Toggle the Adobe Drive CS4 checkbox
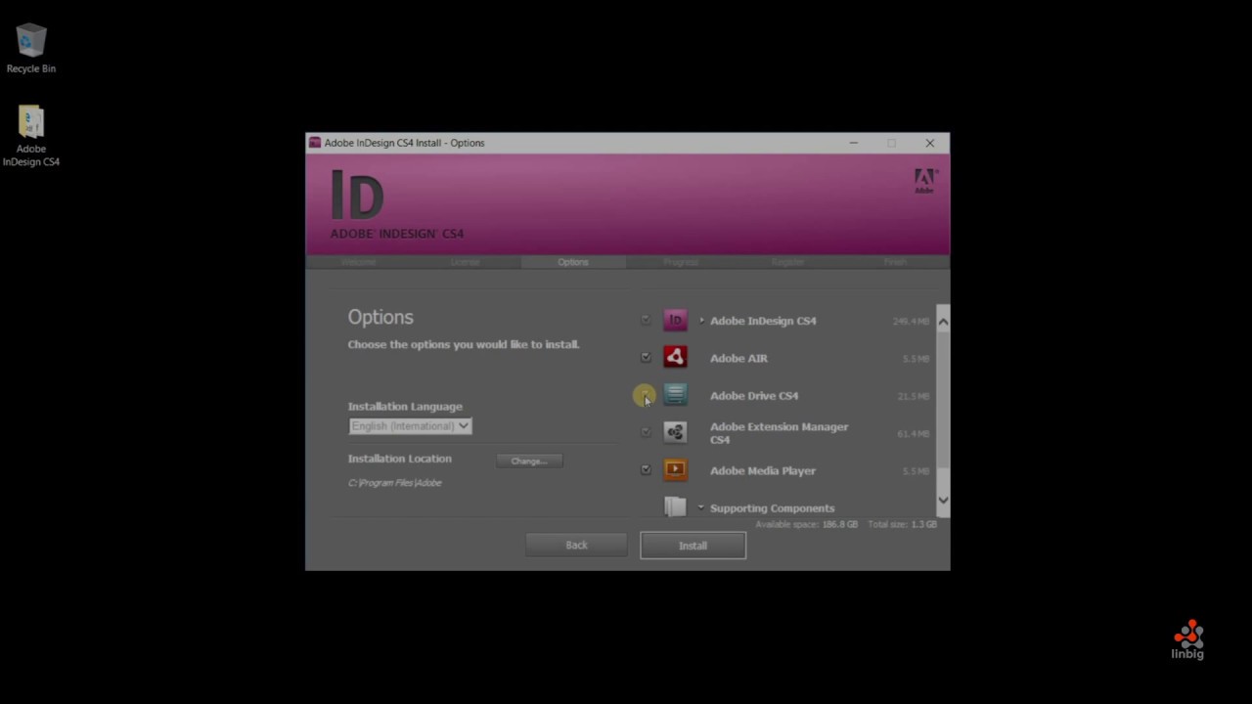Screen dimensions: 1252x704 tap(646, 395)
